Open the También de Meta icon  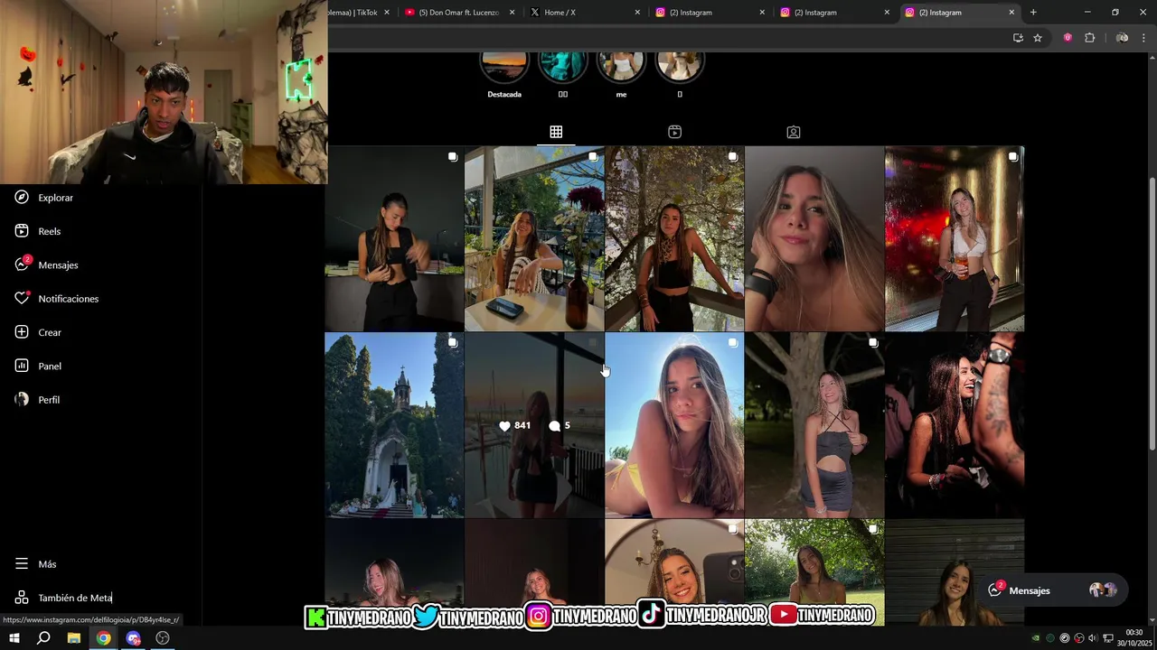(x=22, y=598)
